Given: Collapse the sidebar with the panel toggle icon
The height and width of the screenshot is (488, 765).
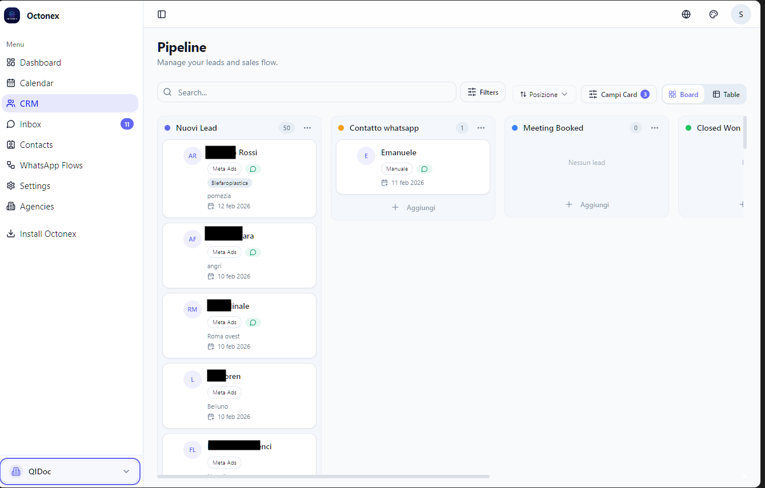Looking at the screenshot, I should pos(162,14).
